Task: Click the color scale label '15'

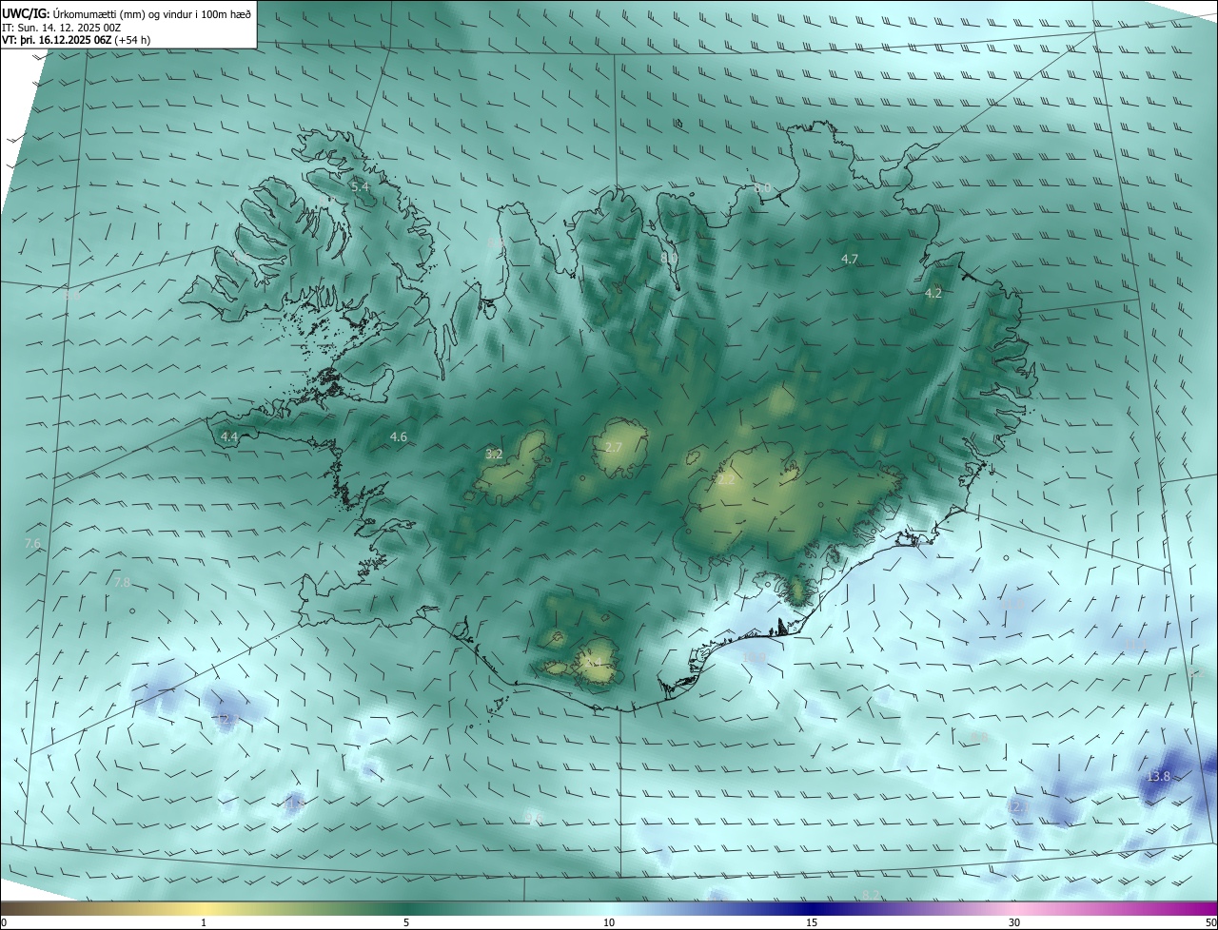Action: coord(812,922)
